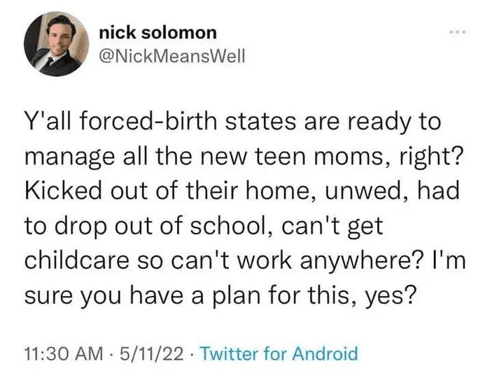This screenshot has height=378, width=492.
Task: Open the Twitter for Android source link
Action: [279, 353]
